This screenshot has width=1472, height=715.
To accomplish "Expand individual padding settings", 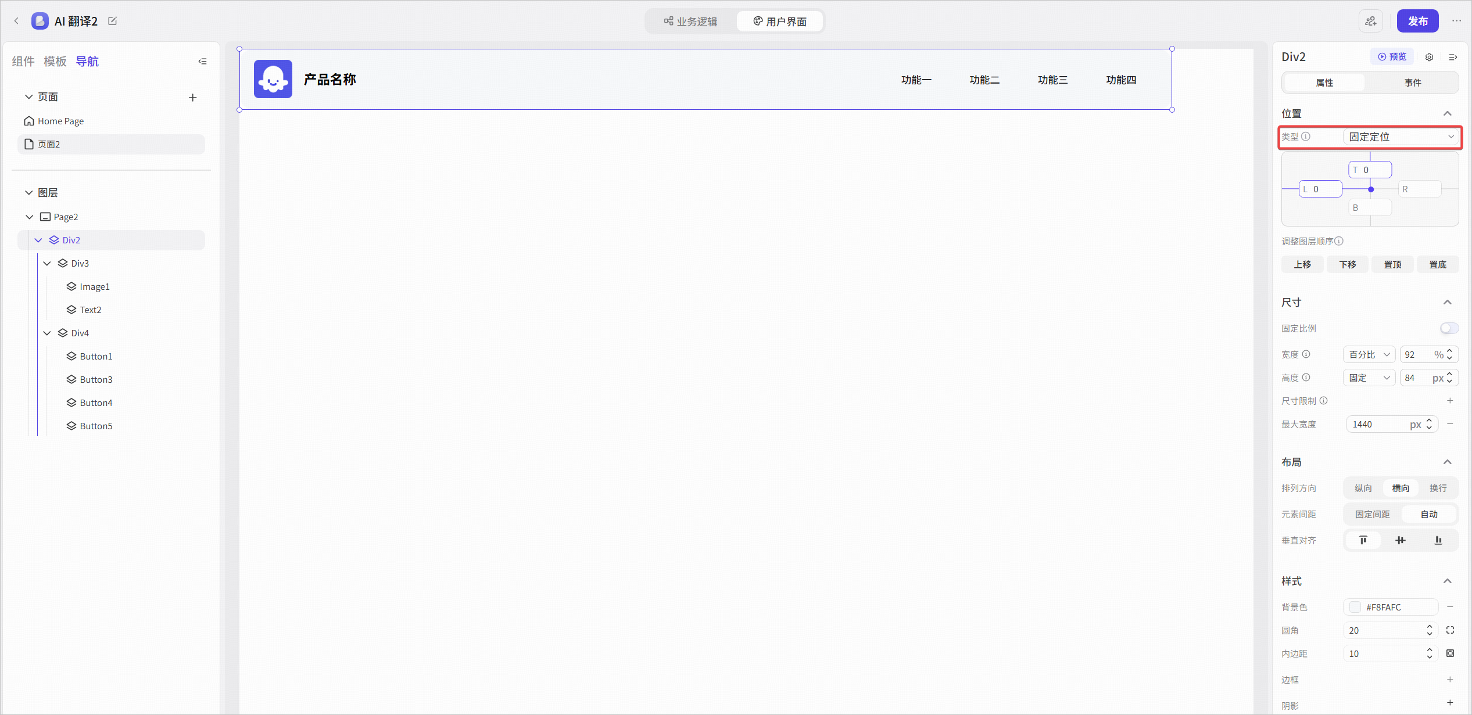I will click(1450, 653).
